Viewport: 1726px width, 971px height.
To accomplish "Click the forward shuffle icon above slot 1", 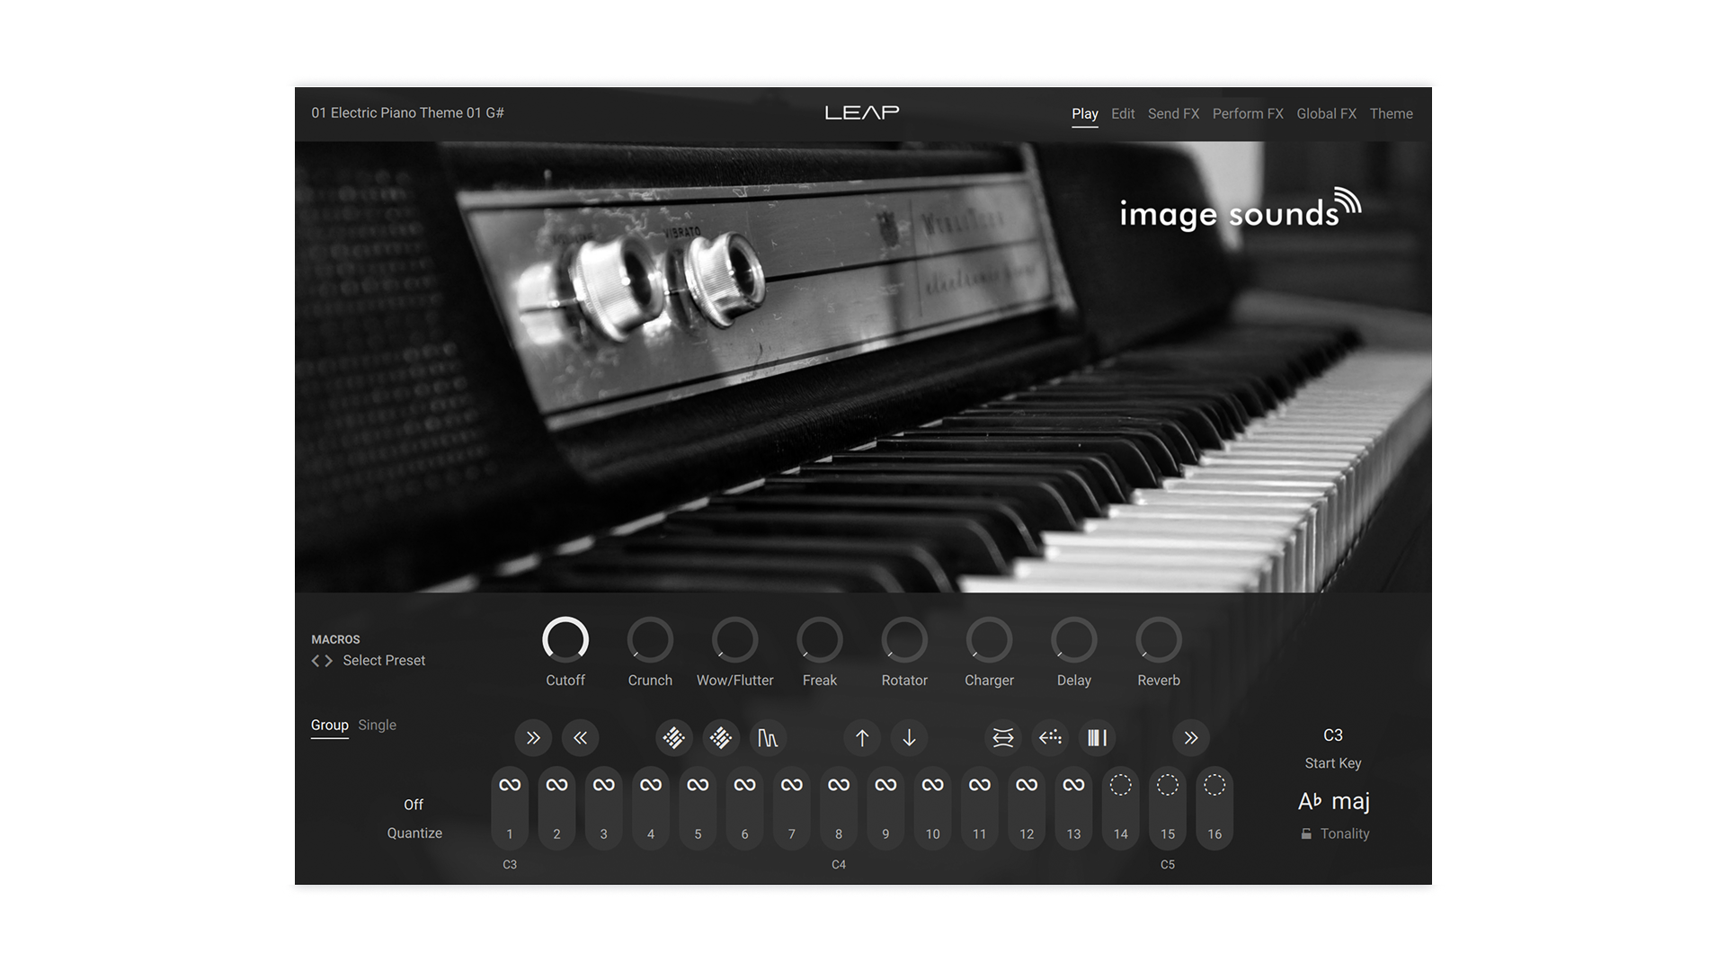I will 532,737.
